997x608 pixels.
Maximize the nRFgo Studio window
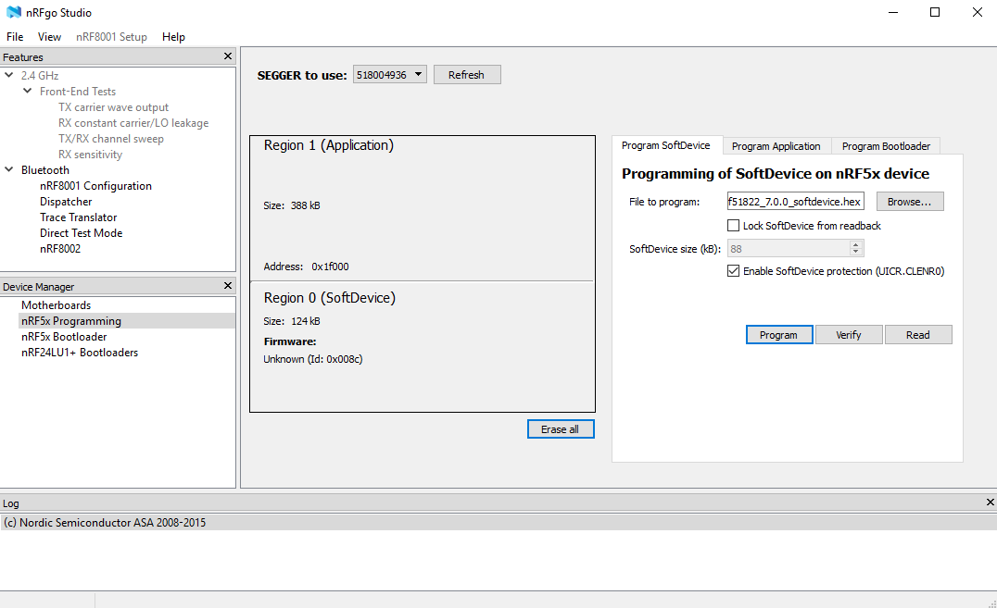tap(935, 12)
